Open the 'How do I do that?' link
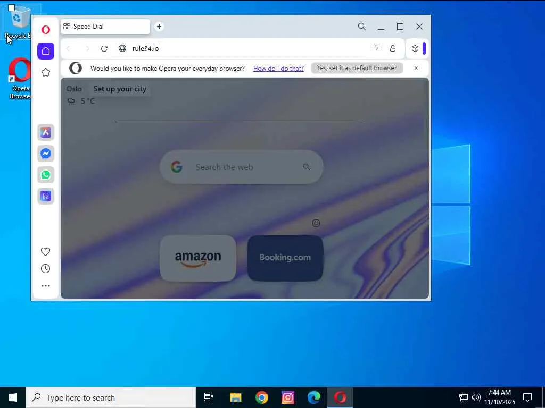This screenshot has width=545, height=408. pos(278,69)
